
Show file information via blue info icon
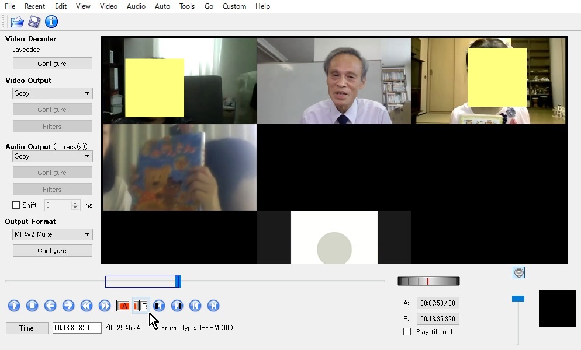click(x=51, y=22)
